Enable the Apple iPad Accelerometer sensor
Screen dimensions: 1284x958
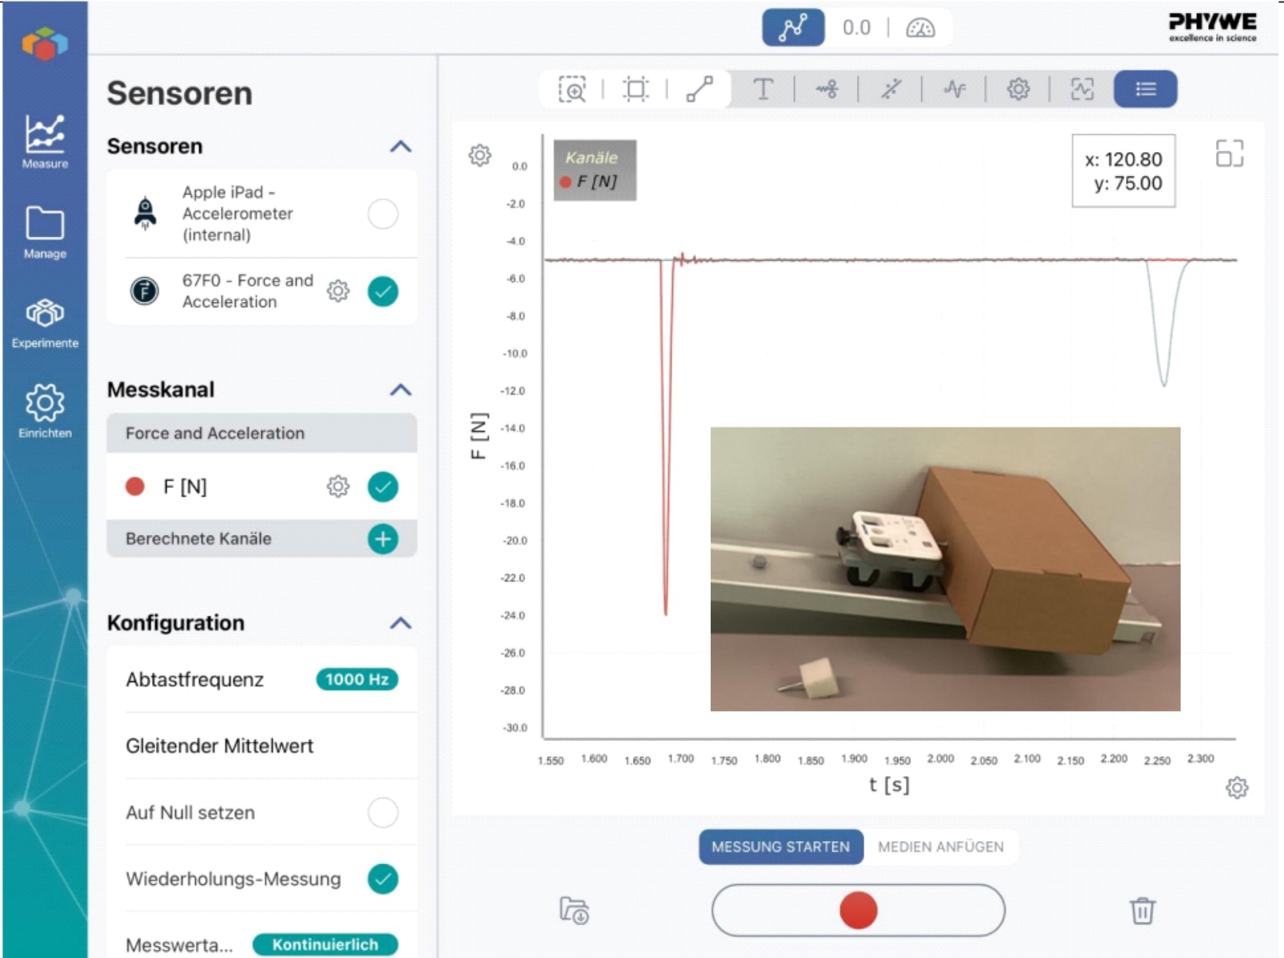383,214
